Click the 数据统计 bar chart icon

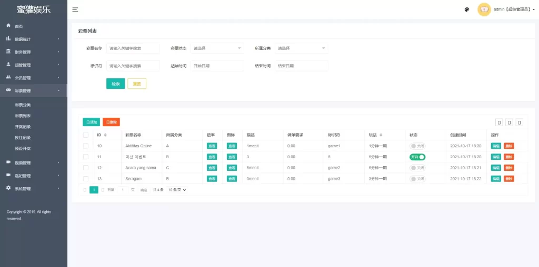pos(8,39)
